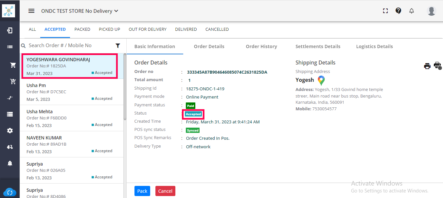
Task: Toggle fullscreen mode icon
Action: [x=385, y=11]
